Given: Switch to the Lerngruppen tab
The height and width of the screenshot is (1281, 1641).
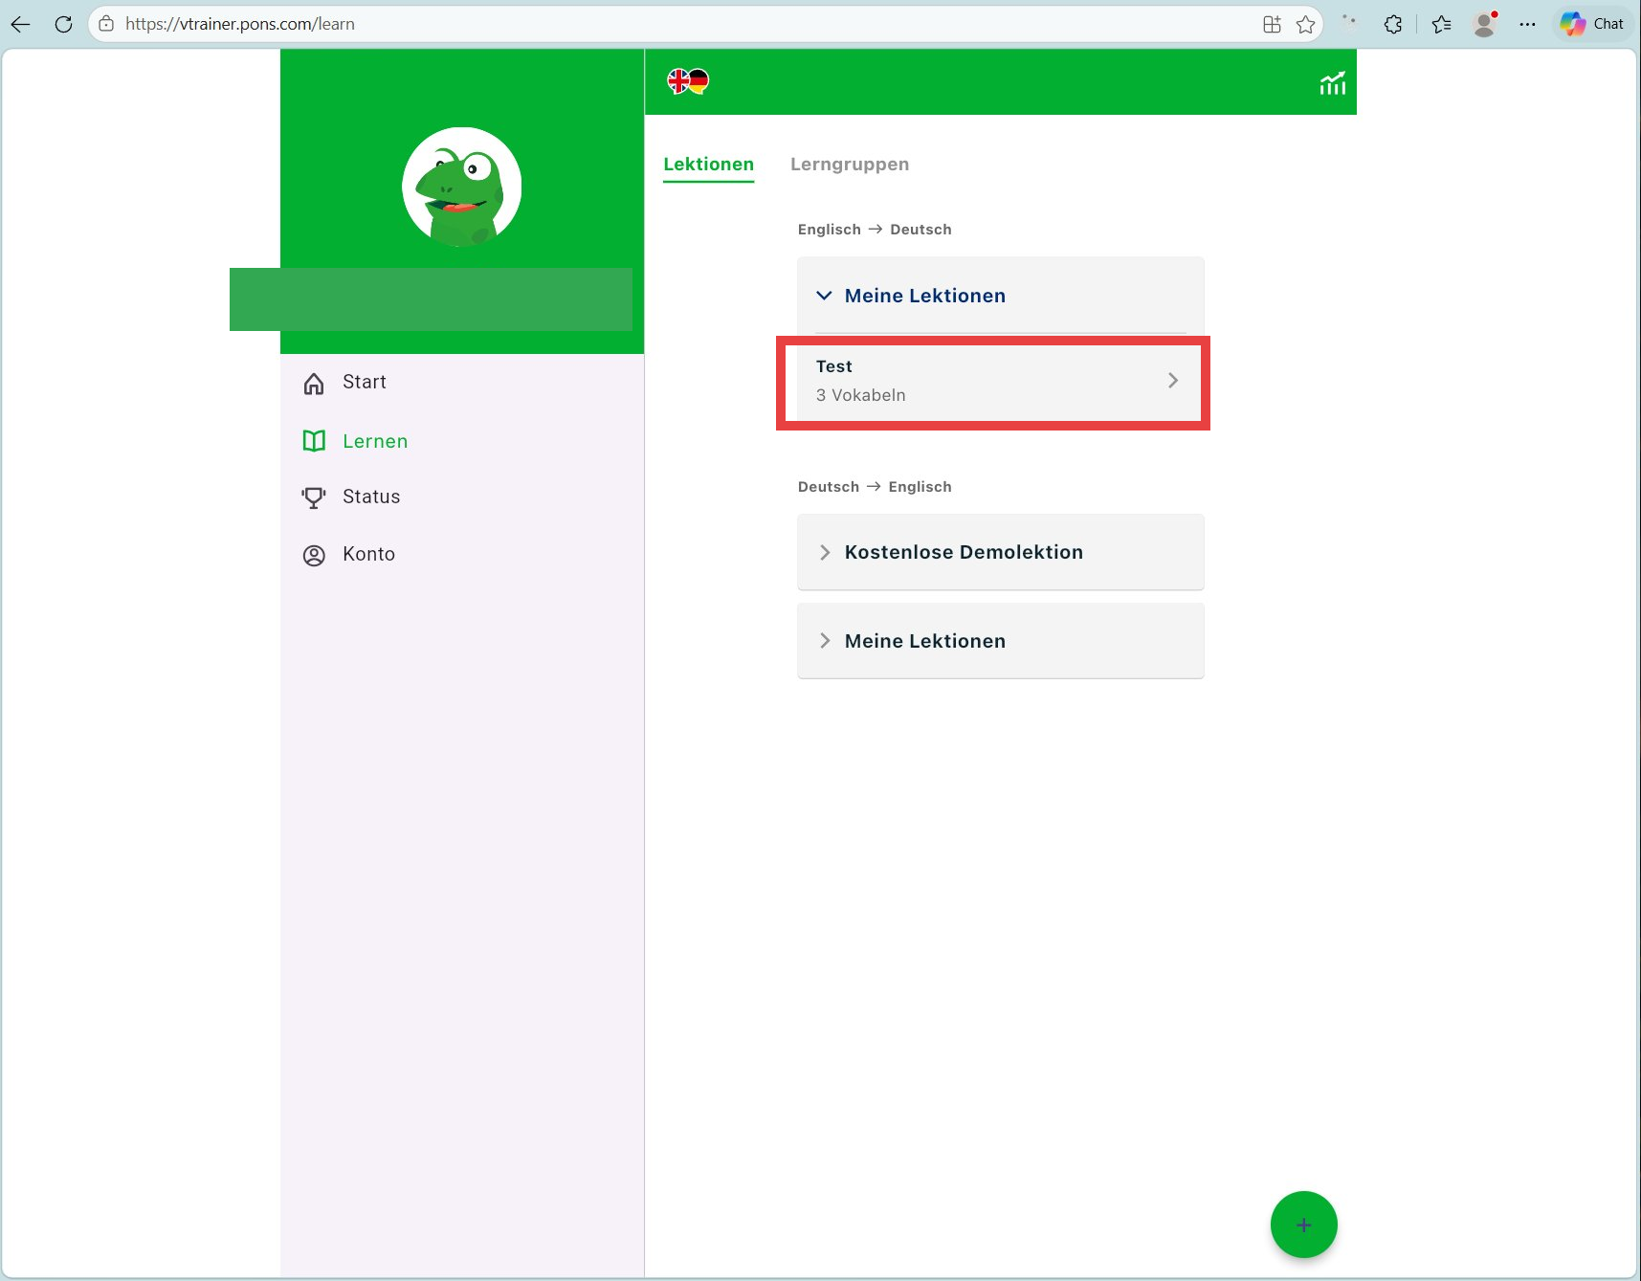Looking at the screenshot, I should [850, 164].
